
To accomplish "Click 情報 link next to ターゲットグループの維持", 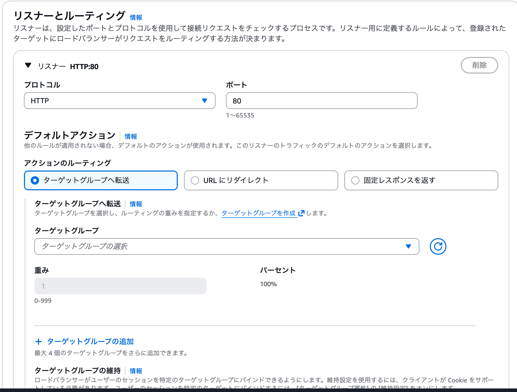I will pyautogui.click(x=136, y=371).
